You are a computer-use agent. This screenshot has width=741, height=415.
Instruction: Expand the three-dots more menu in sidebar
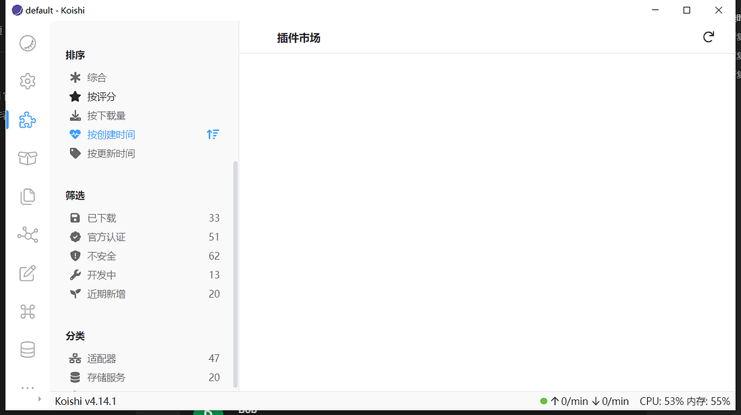pos(27,387)
